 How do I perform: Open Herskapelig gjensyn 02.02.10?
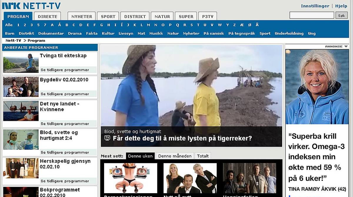(65, 164)
